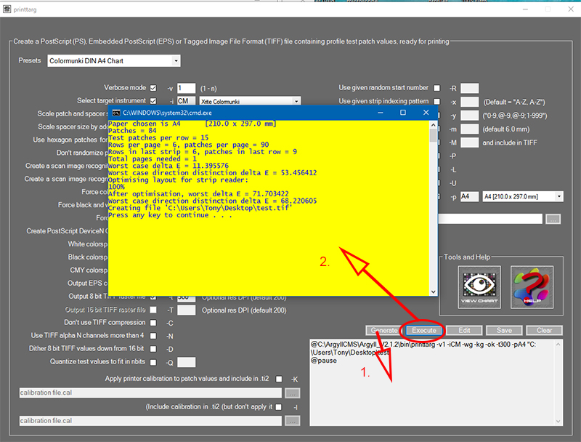The width and height of the screenshot is (581, 442).
Task: Browse for the first calibration file
Action: point(292,393)
